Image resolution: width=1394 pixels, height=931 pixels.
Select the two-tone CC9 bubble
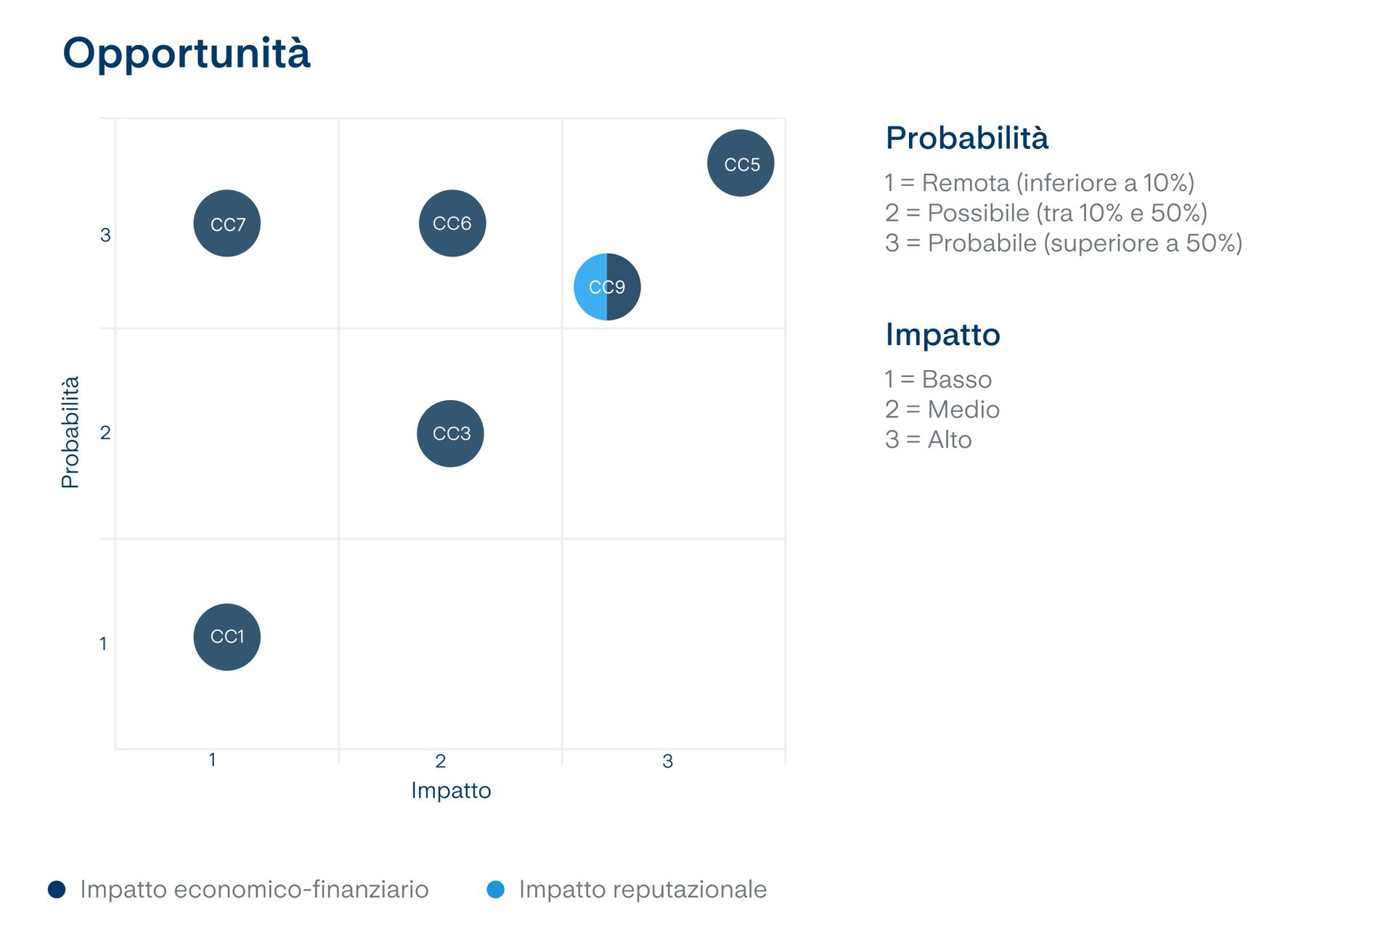(x=607, y=287)
